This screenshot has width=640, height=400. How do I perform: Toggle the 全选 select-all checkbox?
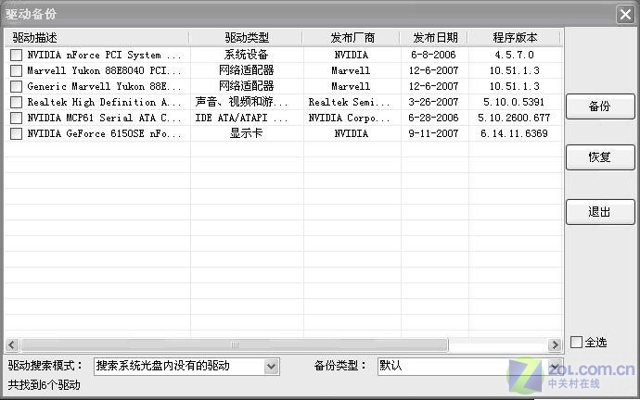tap(576, 342)
